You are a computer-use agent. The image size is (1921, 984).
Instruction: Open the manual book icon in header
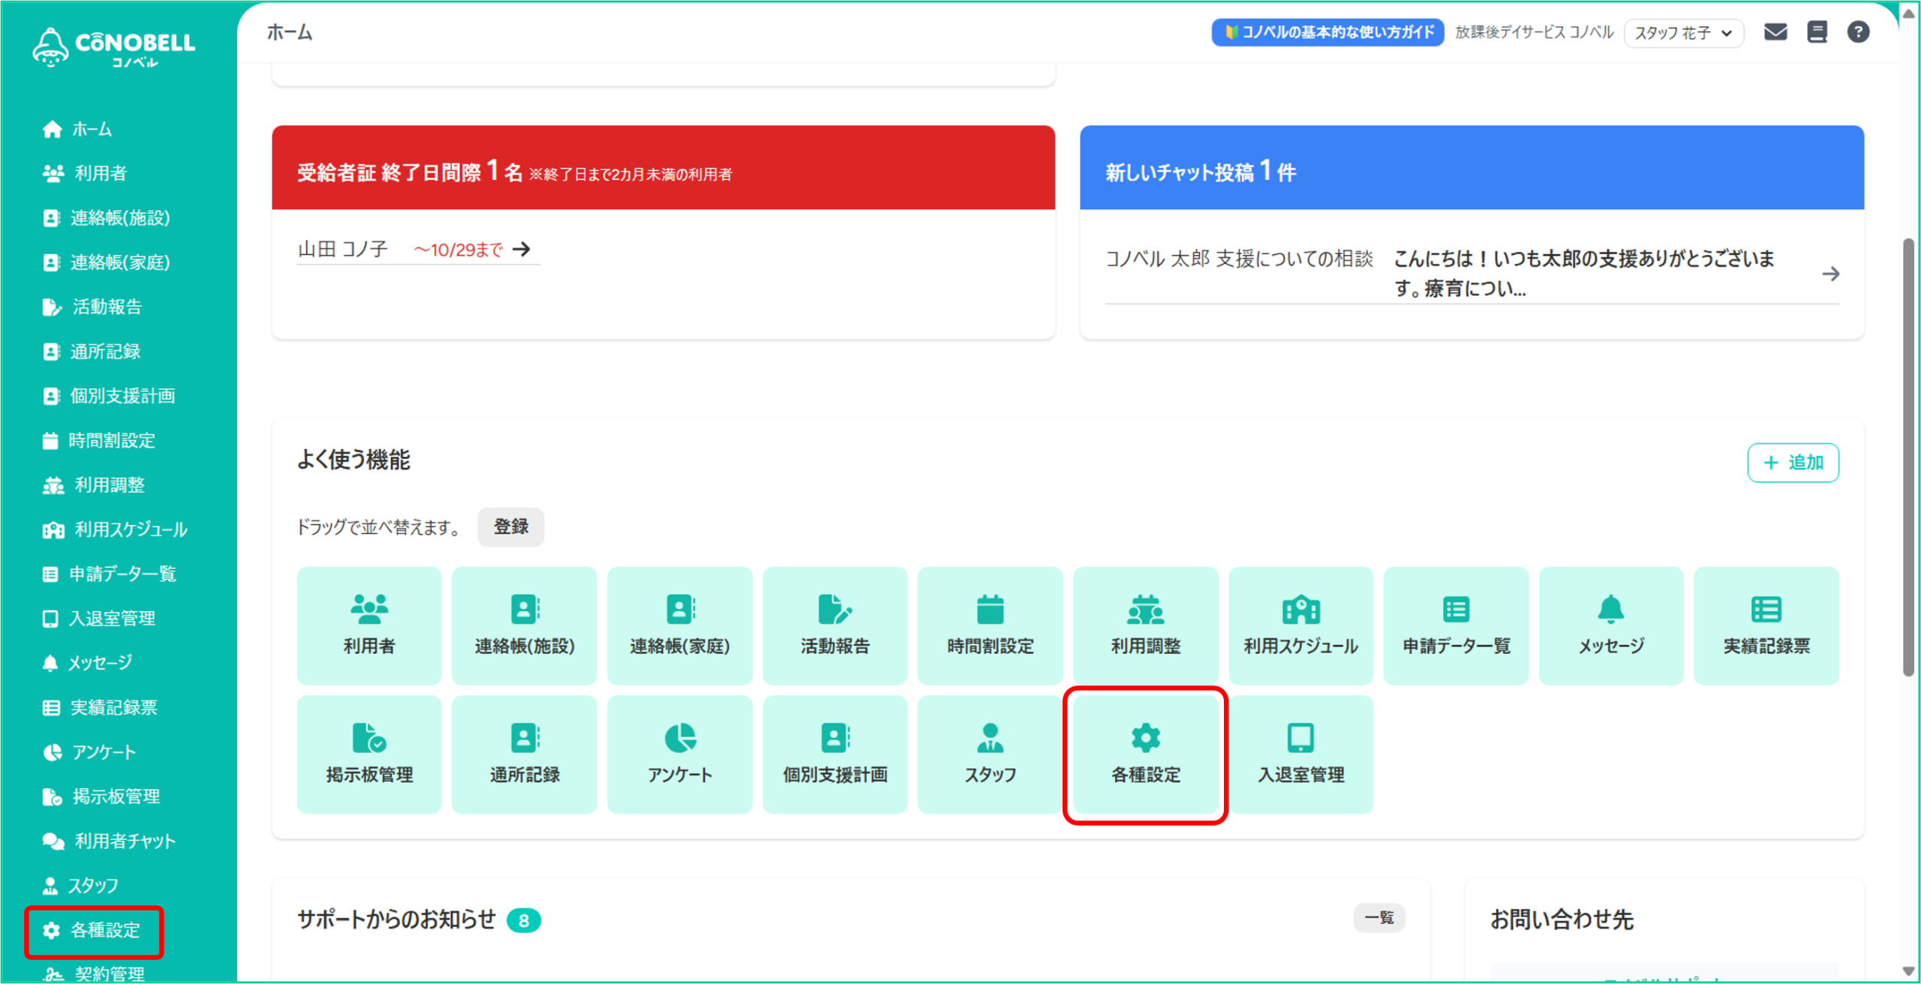tap(1817, 32)
